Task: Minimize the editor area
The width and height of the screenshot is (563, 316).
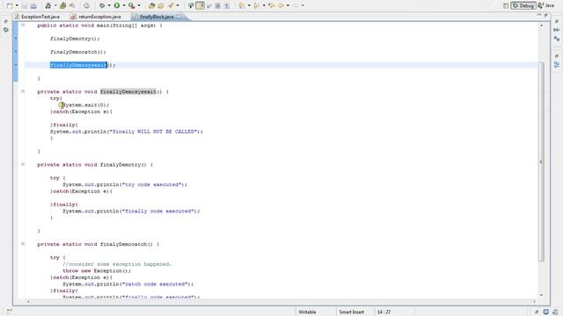Action: click(x=539, y=15)
